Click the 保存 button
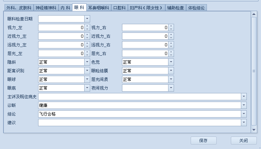The width and height of the screenshot is (261, 149). [203, 140]
